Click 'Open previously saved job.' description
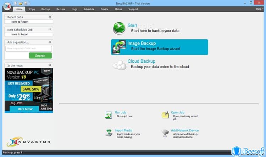This screenshot has width=266, height=157. (x=185, y=118)
